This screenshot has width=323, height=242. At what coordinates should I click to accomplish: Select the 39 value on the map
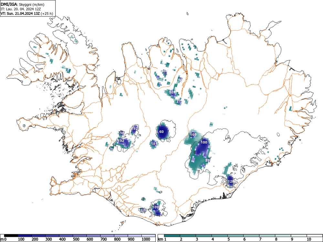pos(207,160)
